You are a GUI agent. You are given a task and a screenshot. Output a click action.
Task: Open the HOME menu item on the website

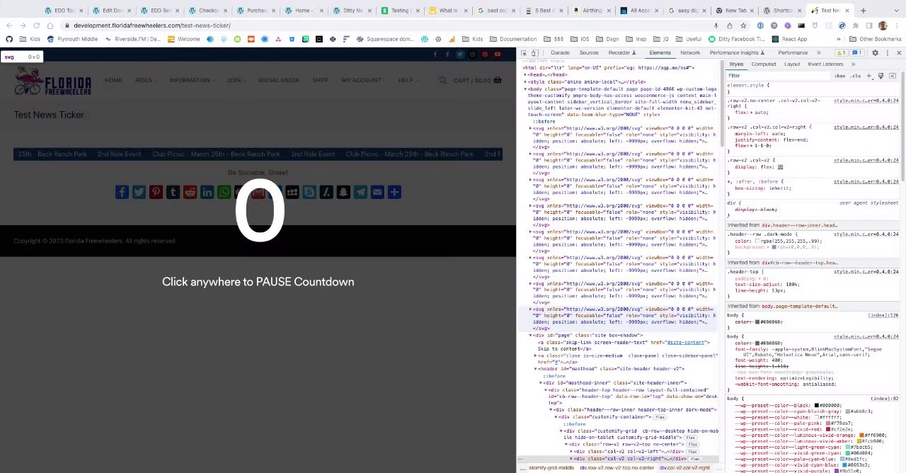point(113,80)
